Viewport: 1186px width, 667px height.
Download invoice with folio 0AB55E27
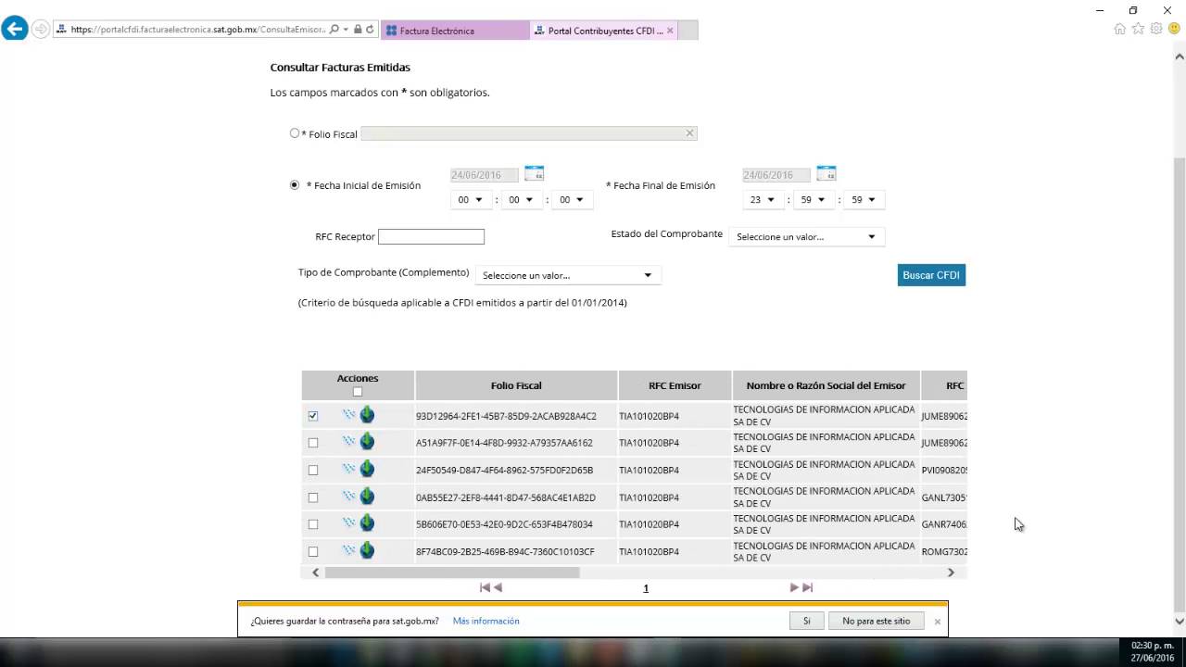click(x=368, y=497)
